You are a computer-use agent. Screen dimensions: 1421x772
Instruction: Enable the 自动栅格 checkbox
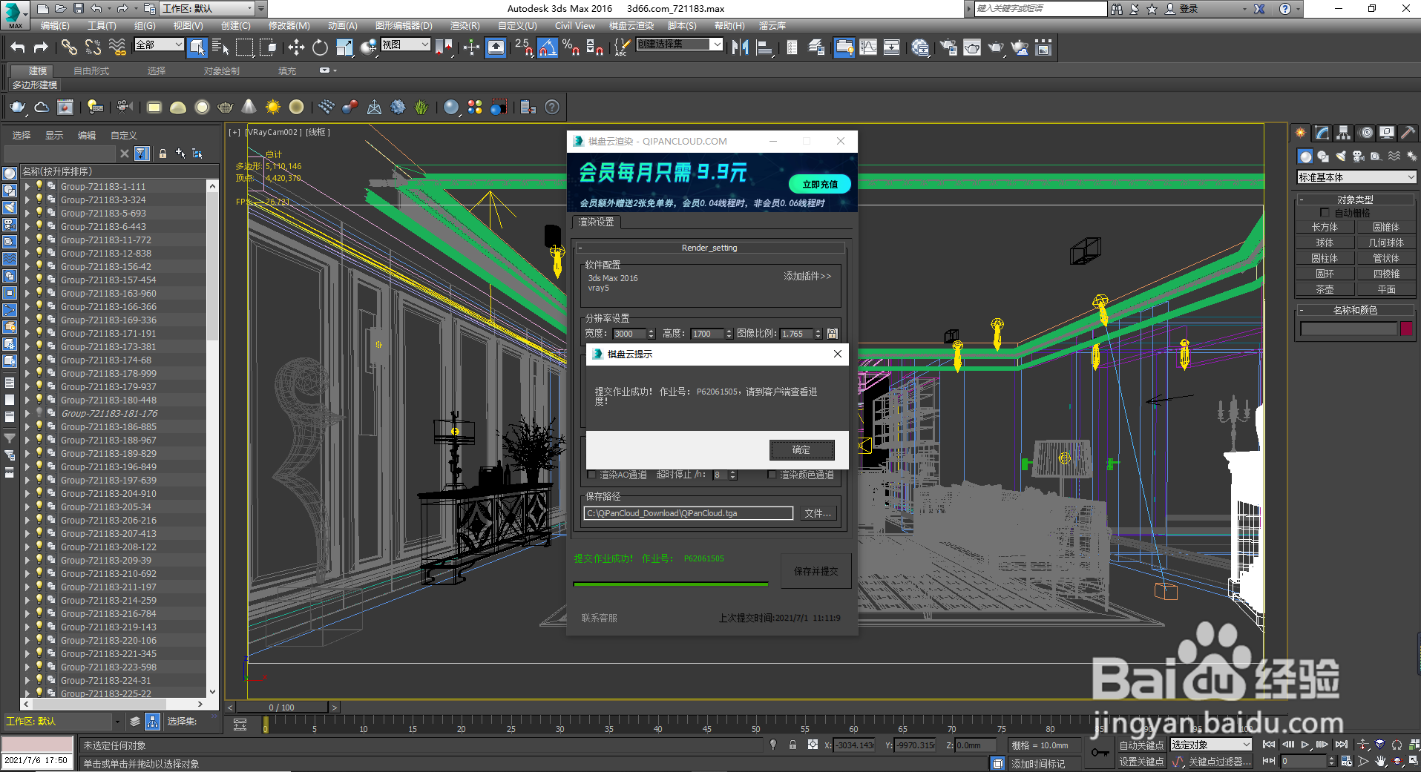pos(1325,213)
